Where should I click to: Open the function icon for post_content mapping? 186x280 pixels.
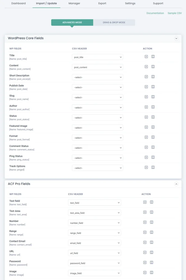point(153,67)
